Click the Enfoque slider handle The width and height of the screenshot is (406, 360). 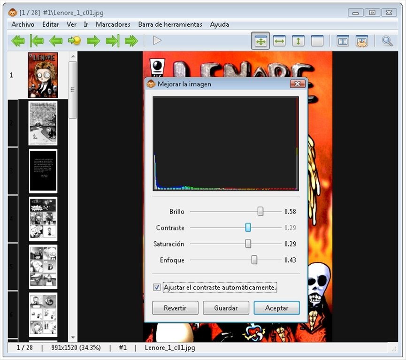tap(254, 260)
